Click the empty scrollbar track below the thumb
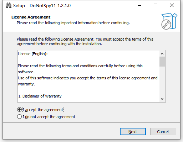 [x=162, y=81]
